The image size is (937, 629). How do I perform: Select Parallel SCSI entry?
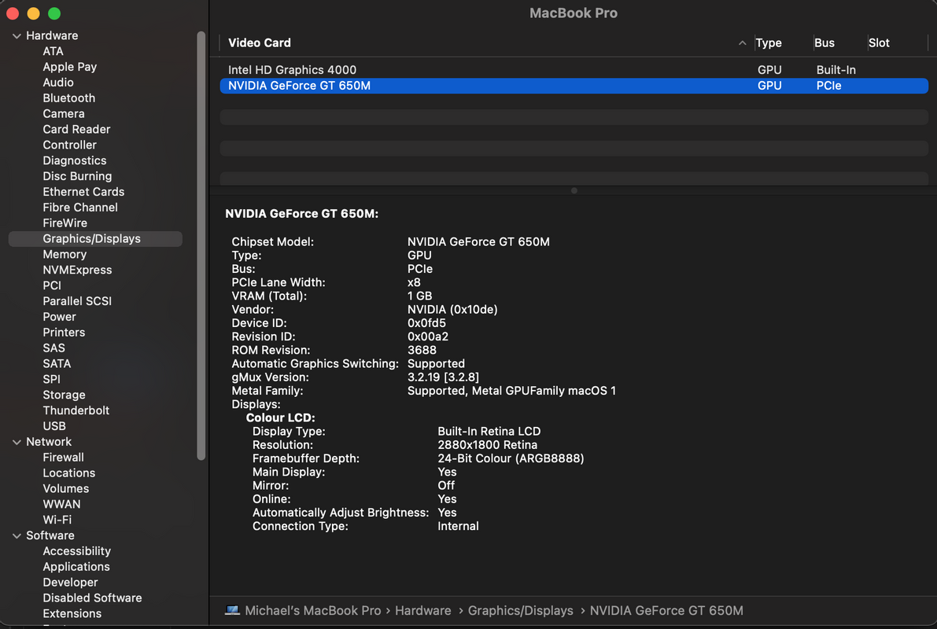(x=77, y=301)
